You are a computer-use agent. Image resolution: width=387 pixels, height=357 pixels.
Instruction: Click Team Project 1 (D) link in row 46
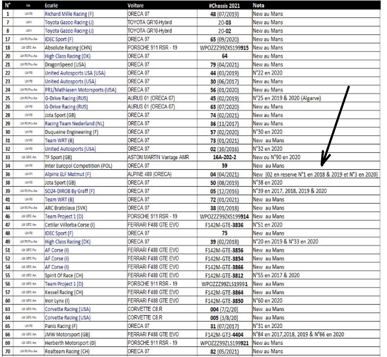pyautogui.click(x=64, y=217)
